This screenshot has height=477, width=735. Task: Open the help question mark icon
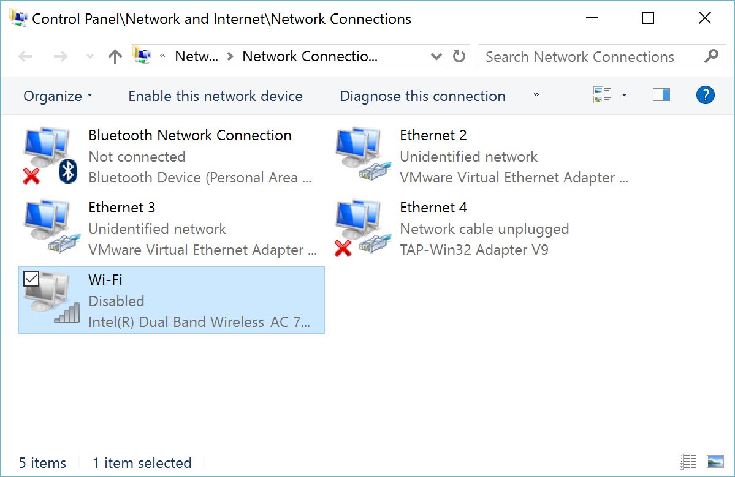705,96
